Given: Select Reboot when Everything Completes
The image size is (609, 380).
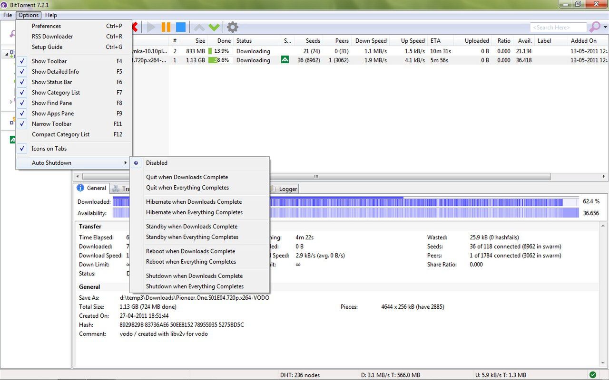Looking at the screenshot, I should coord(200,261).
